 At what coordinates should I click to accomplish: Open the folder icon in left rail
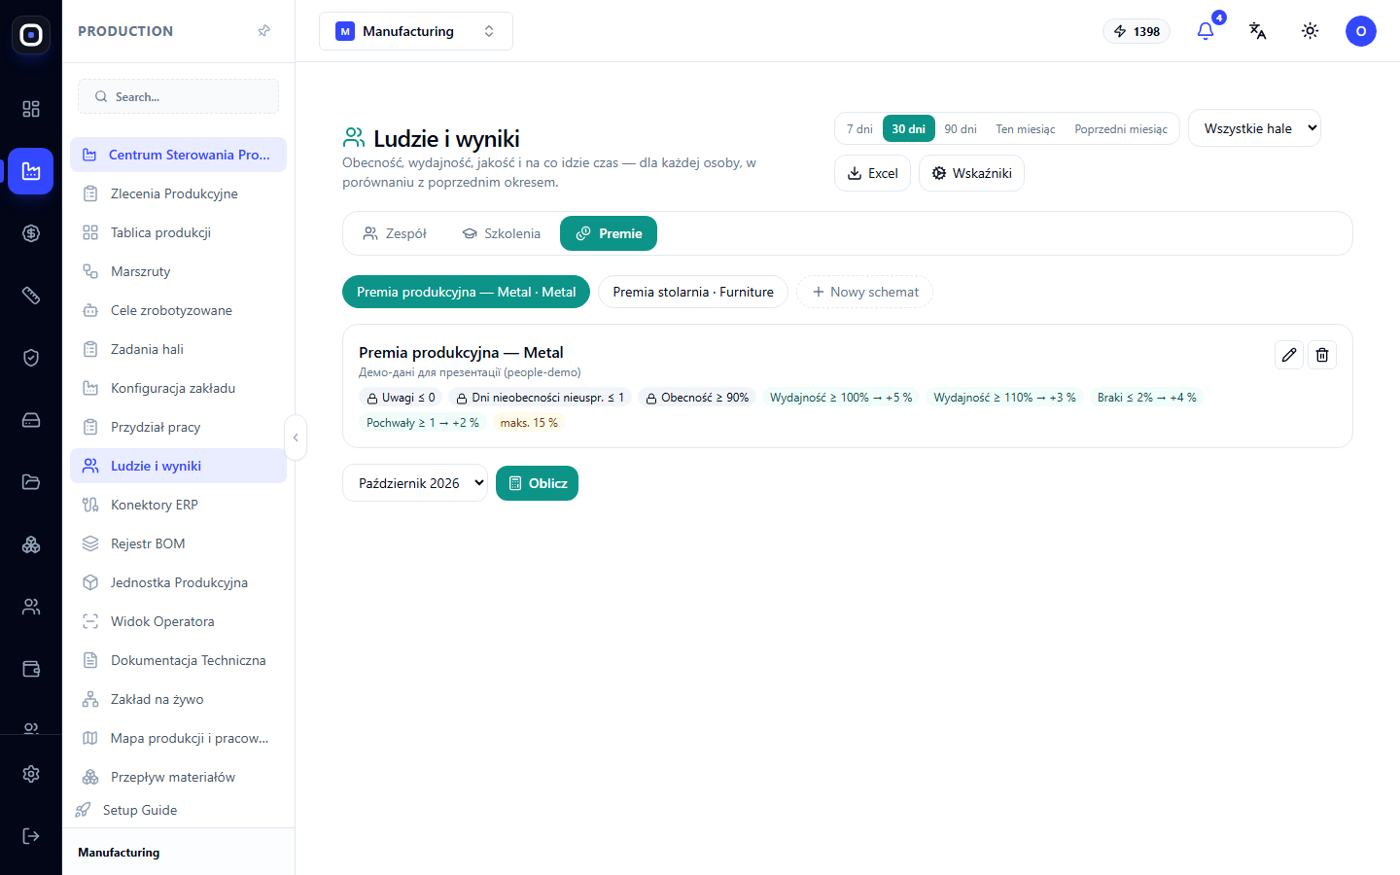(31, 482)
